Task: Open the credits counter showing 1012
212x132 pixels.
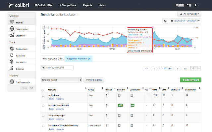Action: point(180,5)
